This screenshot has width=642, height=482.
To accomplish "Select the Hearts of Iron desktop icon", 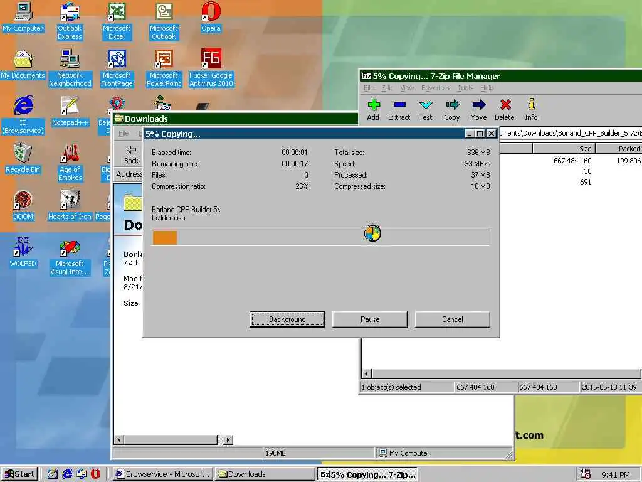I will coord(70,206).
